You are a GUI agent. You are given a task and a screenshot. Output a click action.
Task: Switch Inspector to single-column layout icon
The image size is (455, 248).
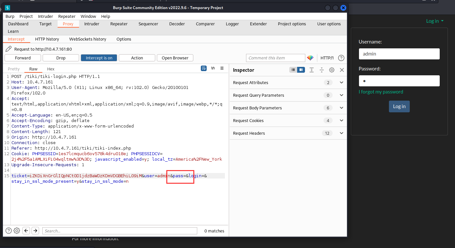tap(293, 70)
